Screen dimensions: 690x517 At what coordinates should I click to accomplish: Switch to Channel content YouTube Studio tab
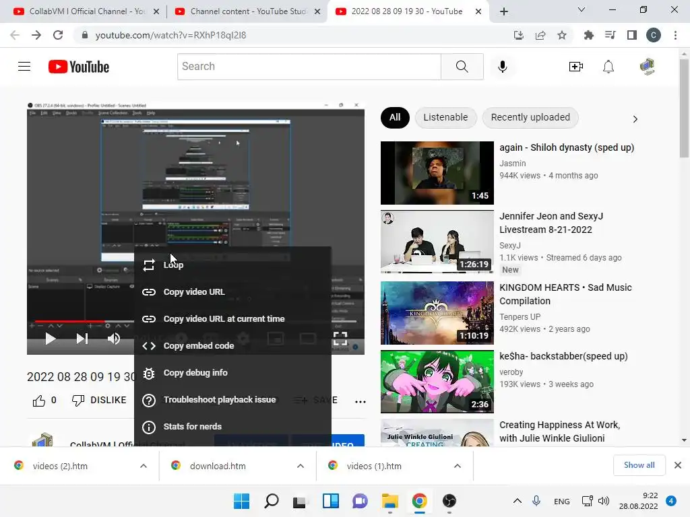point(248,11)
